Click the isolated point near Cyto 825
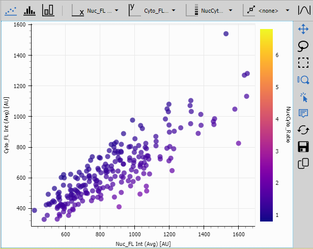Screen dimensions: 313x249 [x=238, y=143]
